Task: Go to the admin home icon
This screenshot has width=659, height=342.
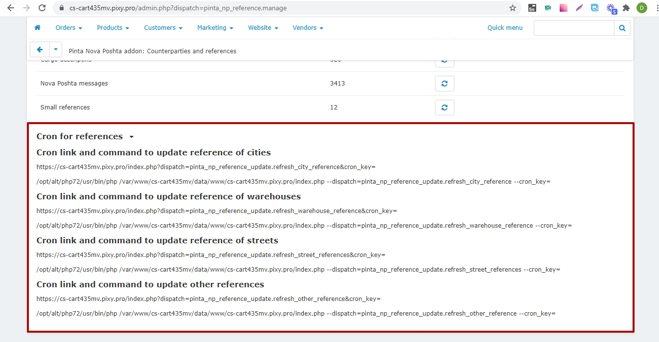Action: 37,28
